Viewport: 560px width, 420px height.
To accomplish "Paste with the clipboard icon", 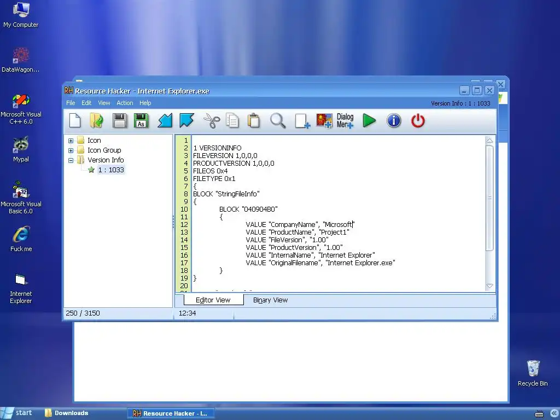I will pyautogui.click(x=254, y=120).
